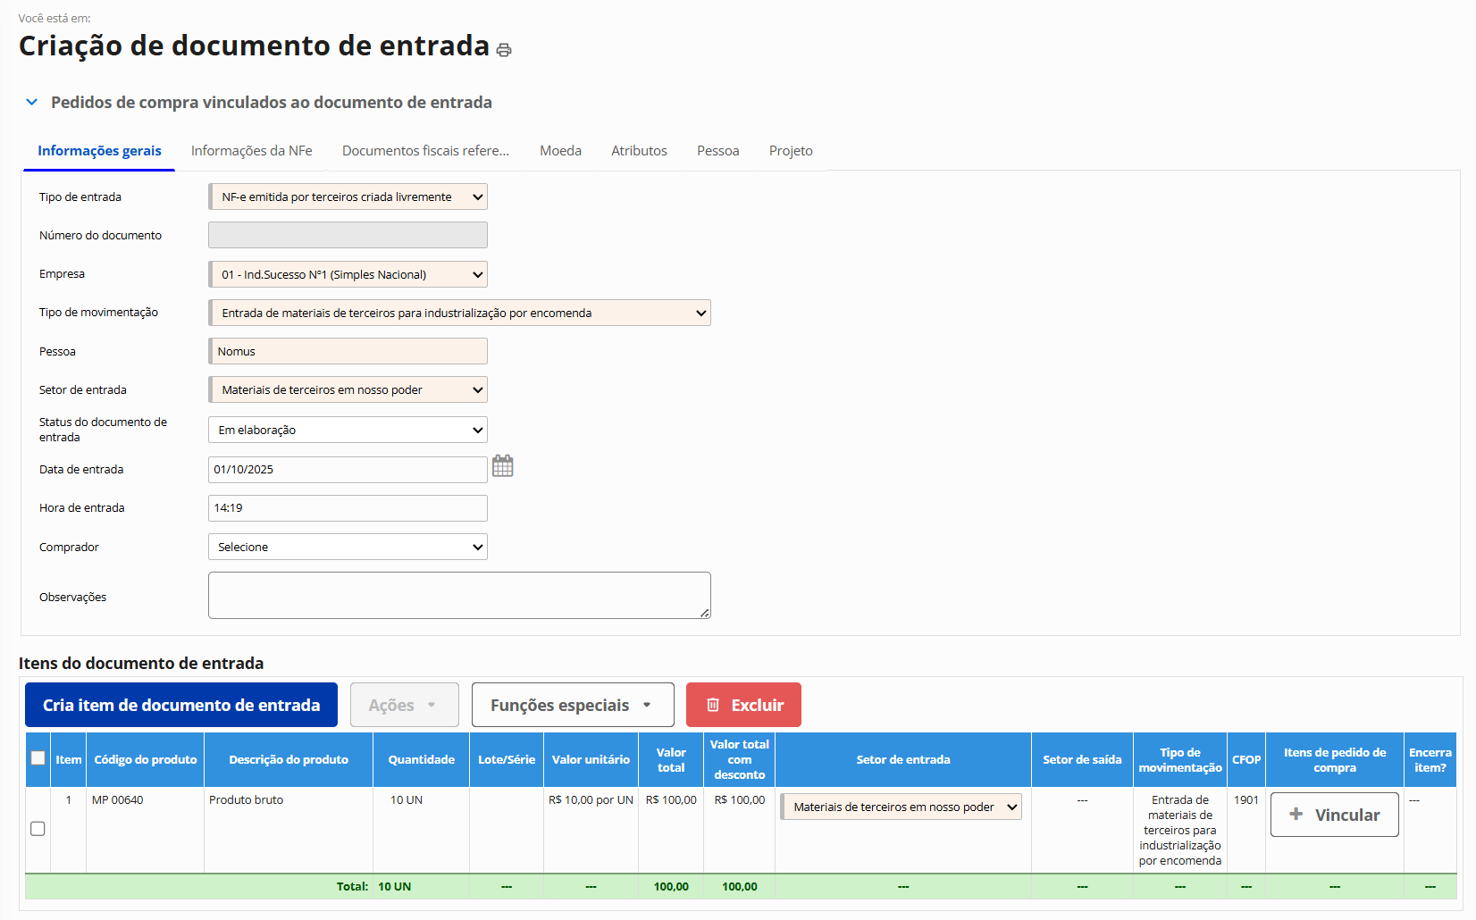Click the red Excluir button
The image size is (1476, 920).
tap(743, 705)
